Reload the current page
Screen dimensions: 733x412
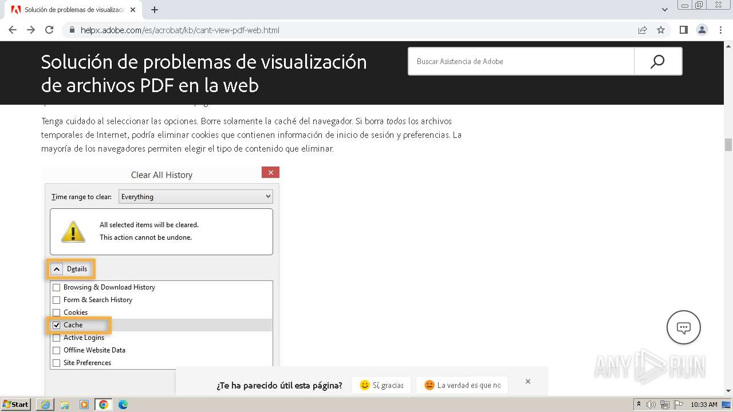(49, 30)
